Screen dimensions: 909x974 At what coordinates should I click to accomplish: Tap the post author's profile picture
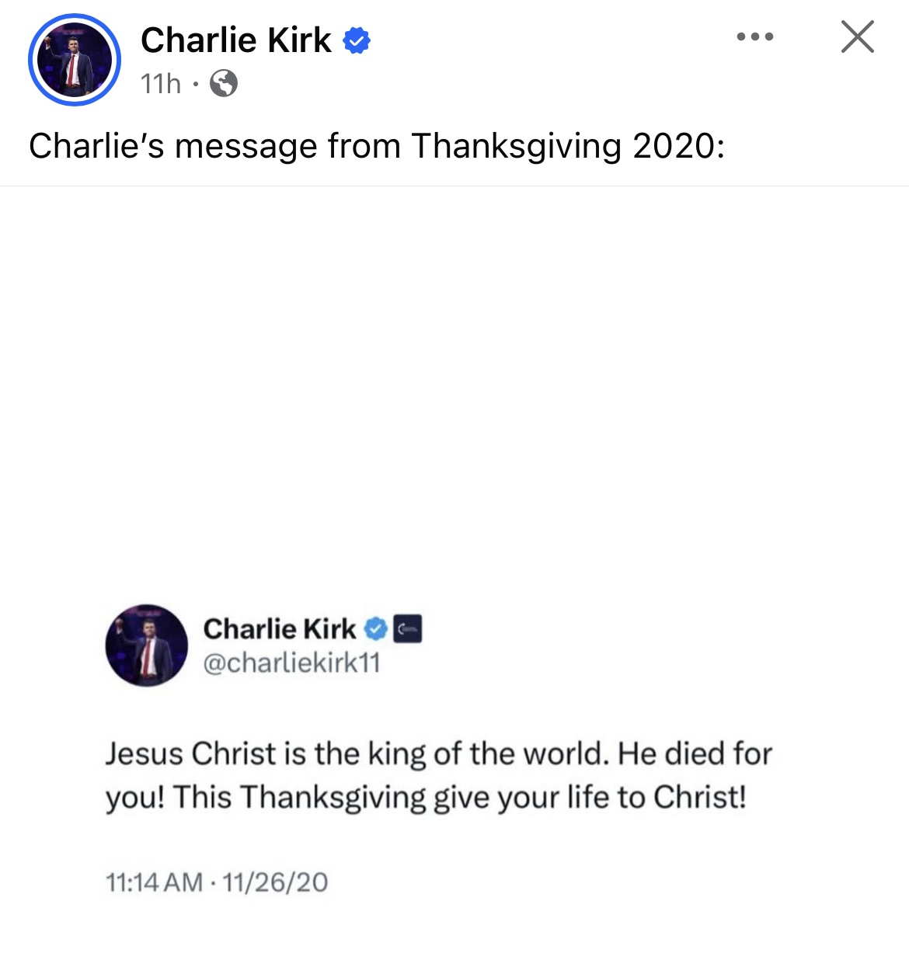(75, 60)
